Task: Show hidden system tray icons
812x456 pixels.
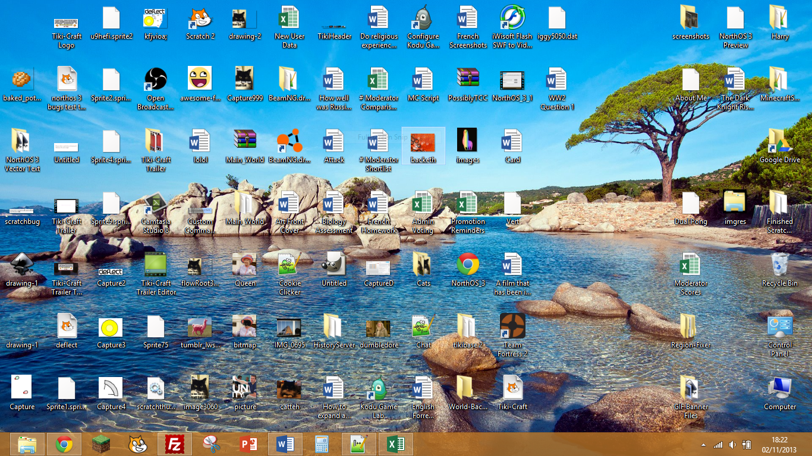Action: (x=704, y=445)
